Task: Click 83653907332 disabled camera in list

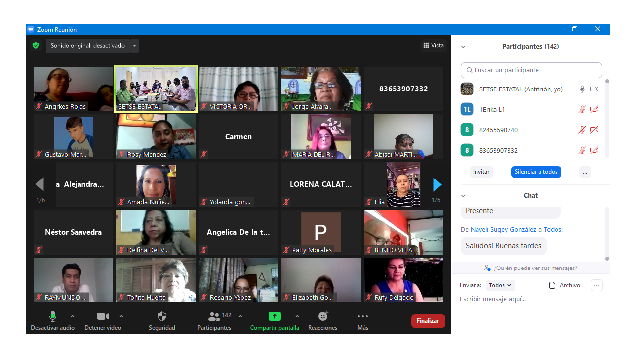Action: (x=594, y=150)
